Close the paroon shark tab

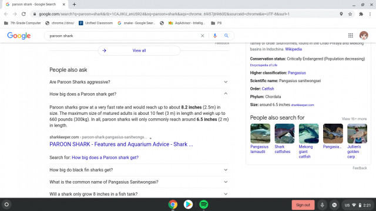[64, 4]
